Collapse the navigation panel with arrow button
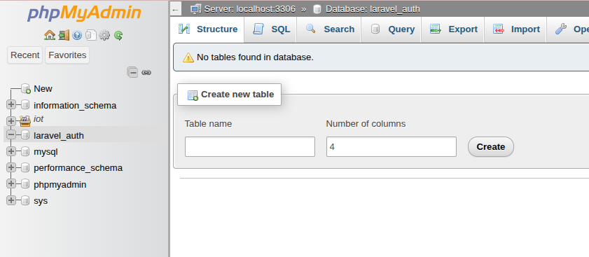The height and width of the screenshot is (257, 589). tap(175, 10)
